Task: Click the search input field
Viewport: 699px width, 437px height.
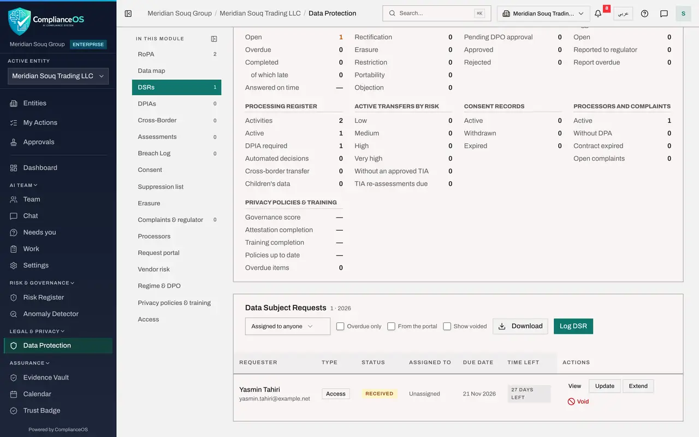Action: [437, 14]
